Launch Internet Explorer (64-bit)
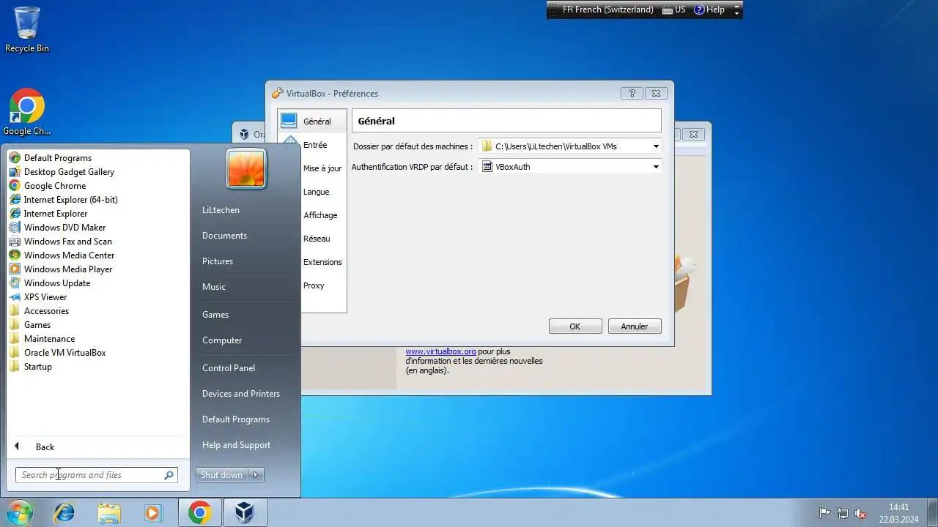The image size is (938, 527). [70, 200]
